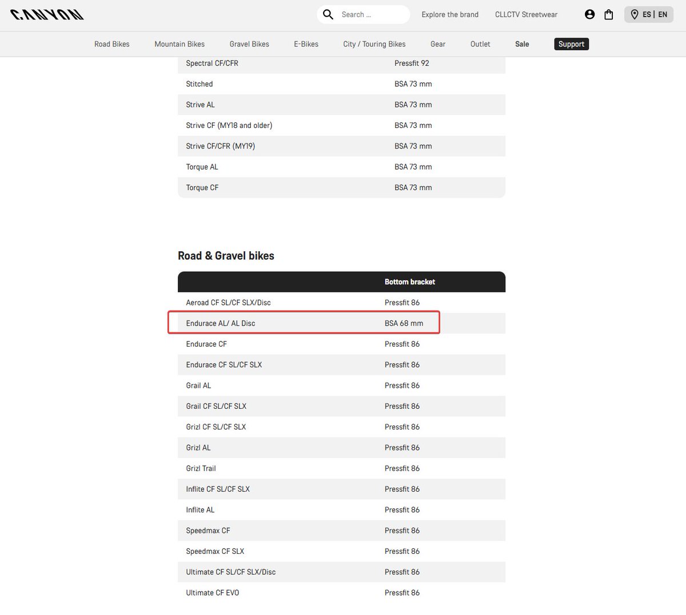The image size is (686, 615).
Task: Click the Stitched row label
Action: pyautogui.click(x=200, y=84)
